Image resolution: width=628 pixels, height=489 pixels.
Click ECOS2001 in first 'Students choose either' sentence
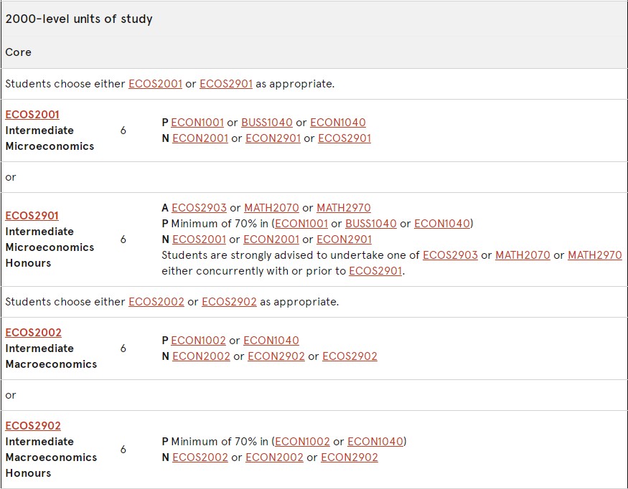(x=156, y=84)
